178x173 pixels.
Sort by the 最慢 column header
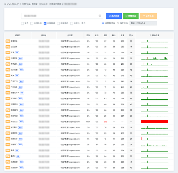coord(122,35)
